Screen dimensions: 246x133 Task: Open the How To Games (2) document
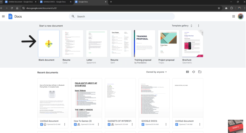87,98
